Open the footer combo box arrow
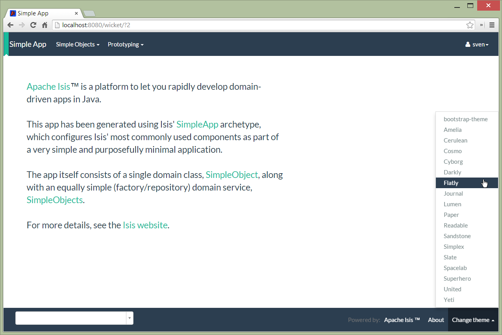502x335 pixels. [130, 318]
